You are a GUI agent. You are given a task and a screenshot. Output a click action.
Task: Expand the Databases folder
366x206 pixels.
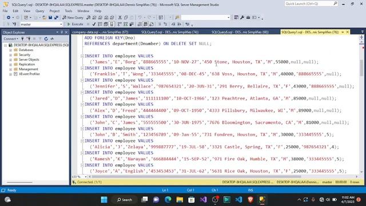point(10,50)
